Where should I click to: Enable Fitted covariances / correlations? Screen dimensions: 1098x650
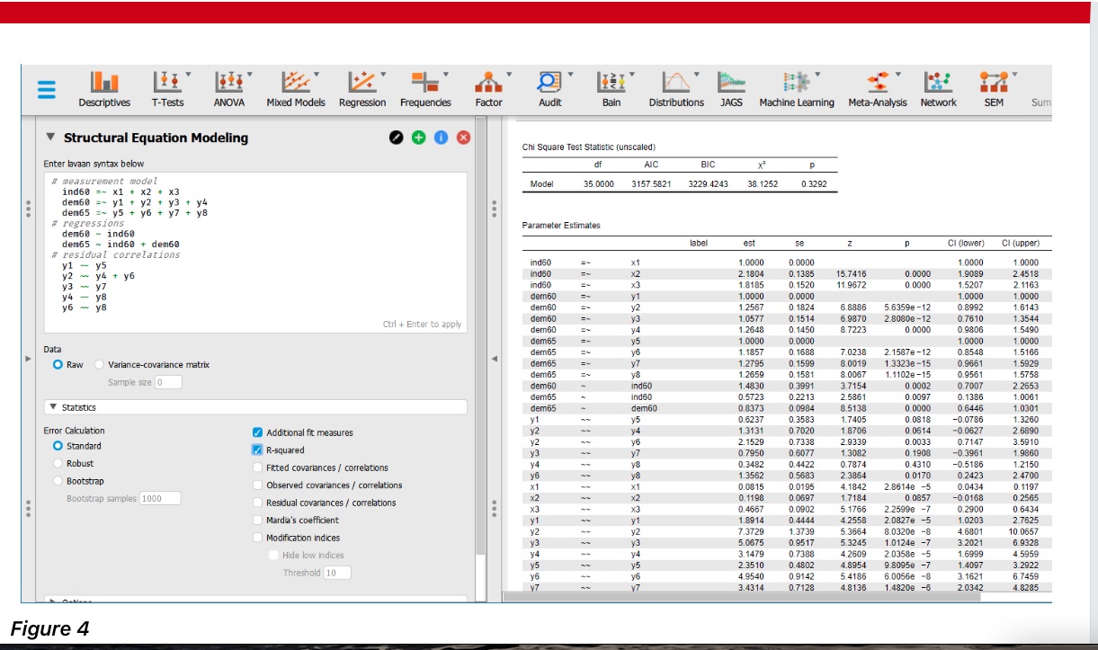point(258,467)
